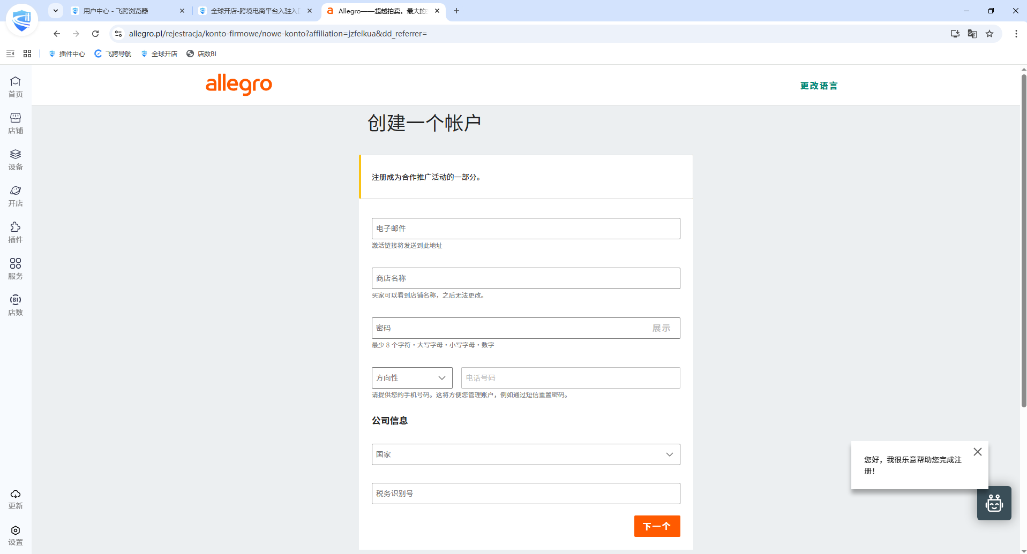Click the browser forward arrow

coord(76,34)
